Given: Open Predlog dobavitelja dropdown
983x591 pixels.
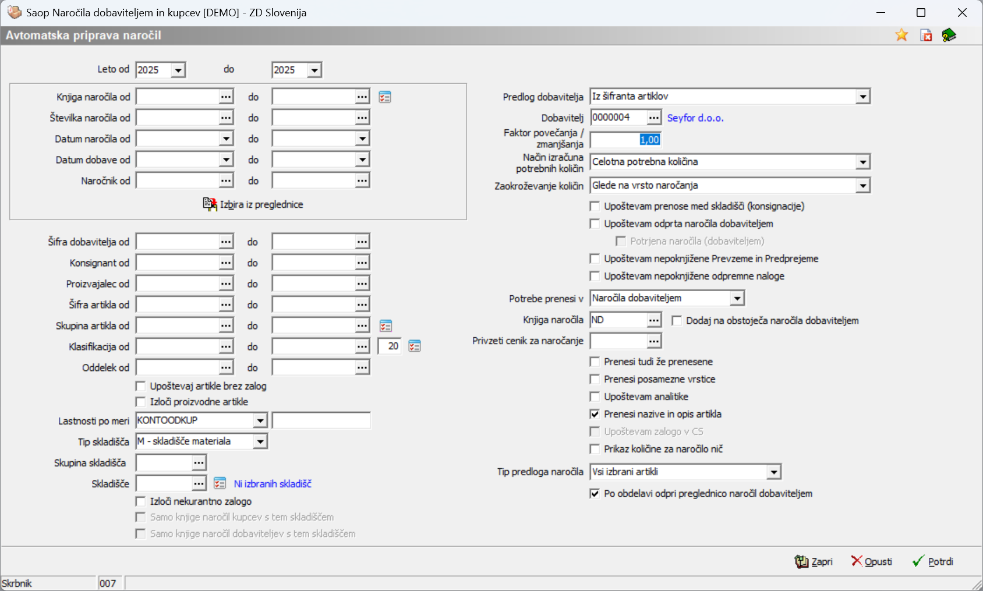Looking at the screenshot, I should point(863,97).
